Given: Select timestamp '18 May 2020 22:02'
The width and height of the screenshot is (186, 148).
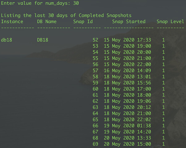Looking at the screenshot, I should click(x=127, y=120).
